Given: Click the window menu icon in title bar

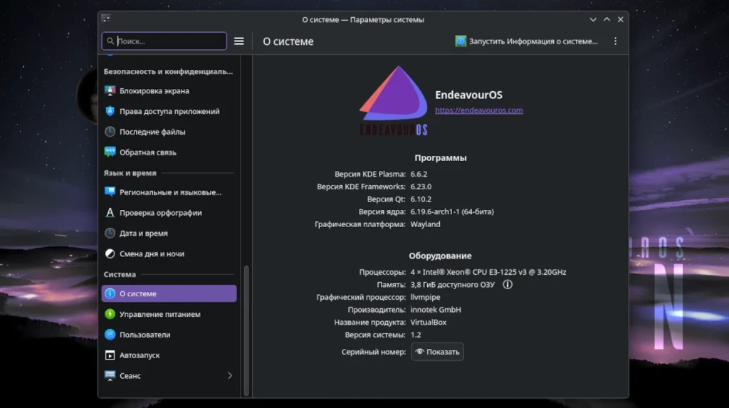Looking at the screenshot, I should tap(106, 19).
